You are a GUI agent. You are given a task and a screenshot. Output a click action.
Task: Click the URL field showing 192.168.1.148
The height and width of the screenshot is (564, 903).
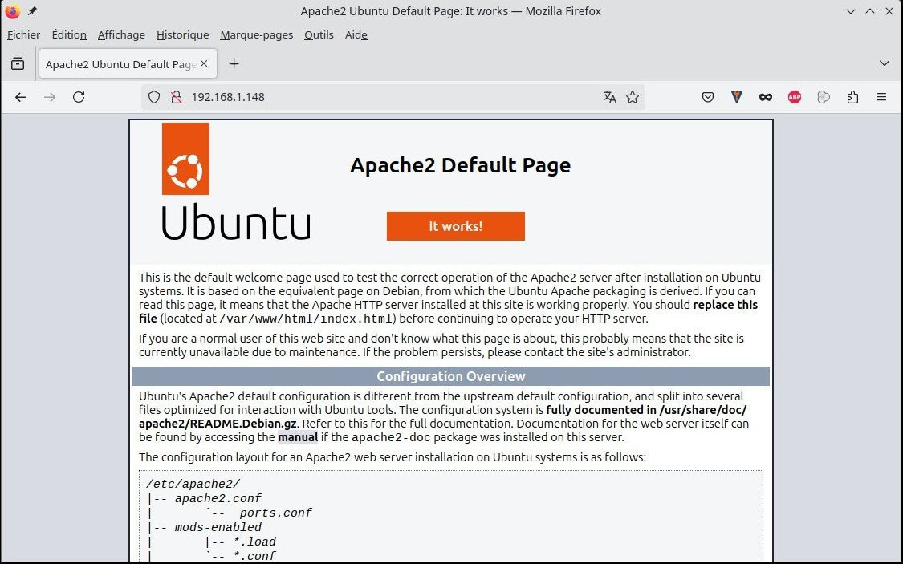[385, 97]
